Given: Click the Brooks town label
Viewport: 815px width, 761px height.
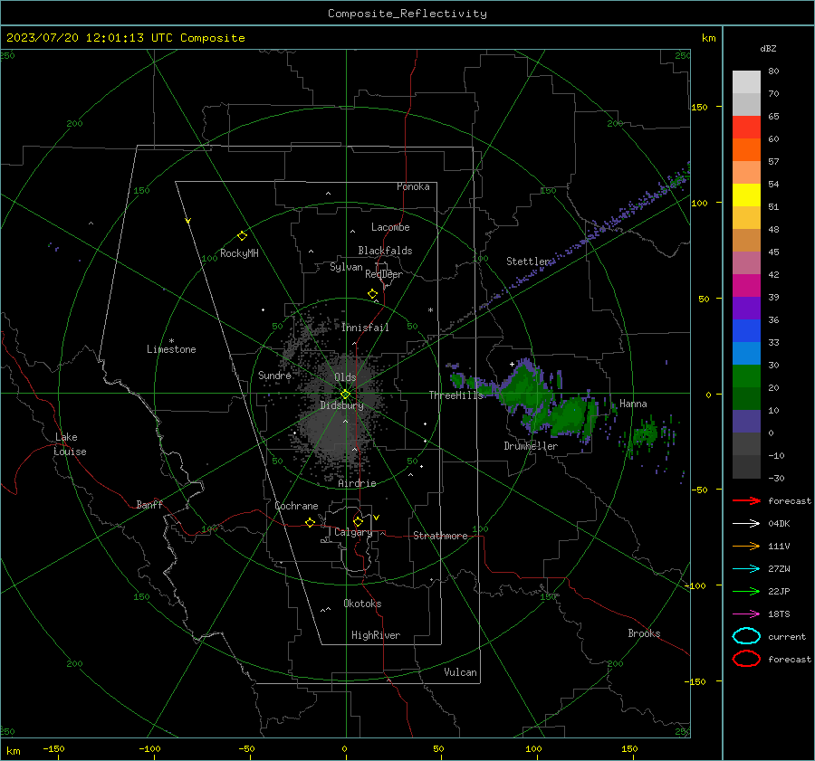Looking at the screenshot, I should [x=644, y=633].
